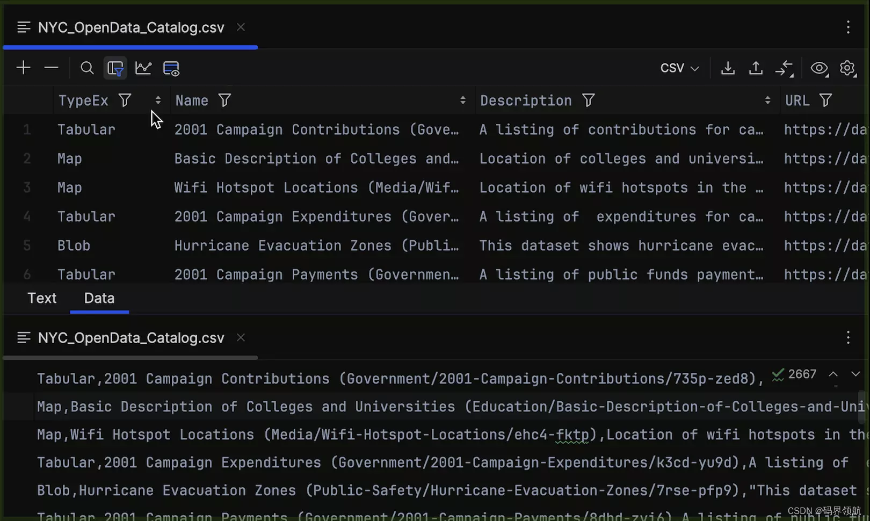The height and width of the screenshot is (521, 870).
Task: Select cell 'Wifi Hotspot Locations (Media/Wif…'
Action: [317, 187]
